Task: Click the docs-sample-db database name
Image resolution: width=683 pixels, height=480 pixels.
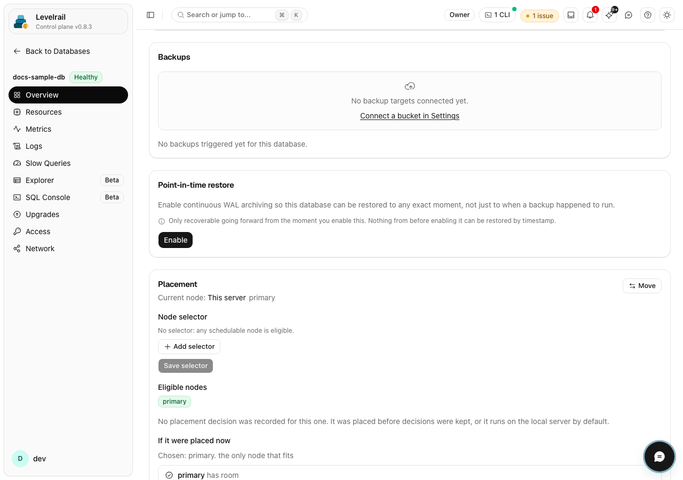Action: coord(39,77)
